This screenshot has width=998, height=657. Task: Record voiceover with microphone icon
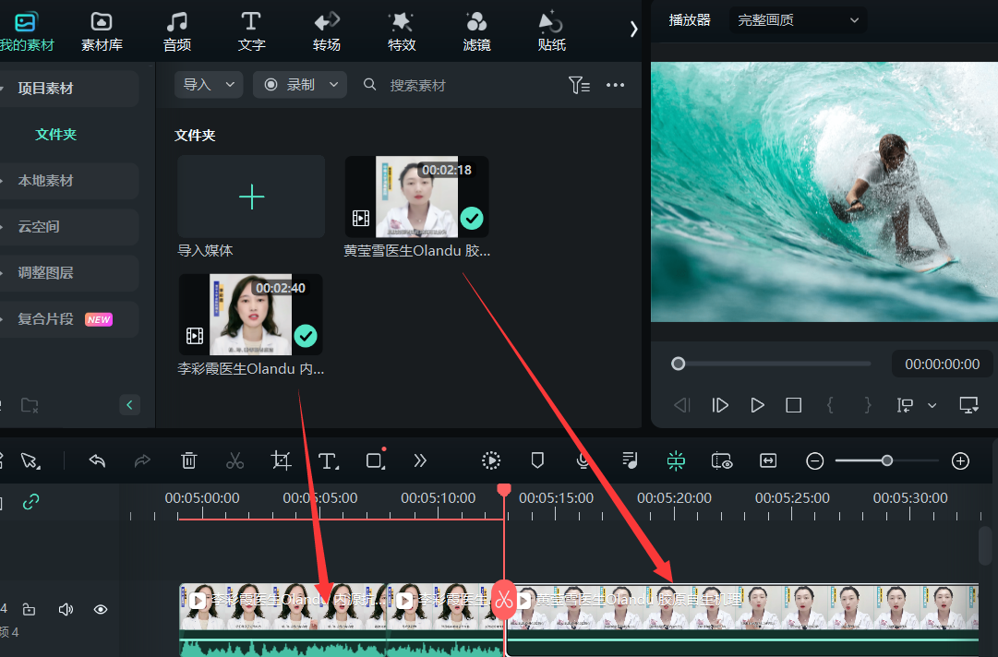tap(583, 460)
